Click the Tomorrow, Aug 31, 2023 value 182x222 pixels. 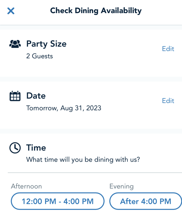(64, 108)
